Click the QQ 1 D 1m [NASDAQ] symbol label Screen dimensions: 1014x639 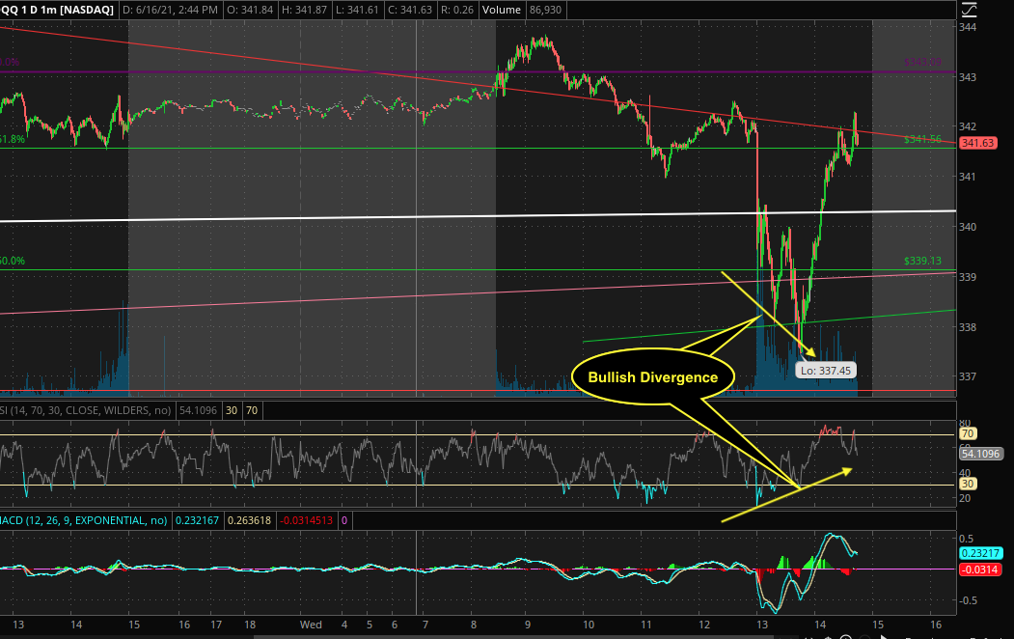pos(57,10)
